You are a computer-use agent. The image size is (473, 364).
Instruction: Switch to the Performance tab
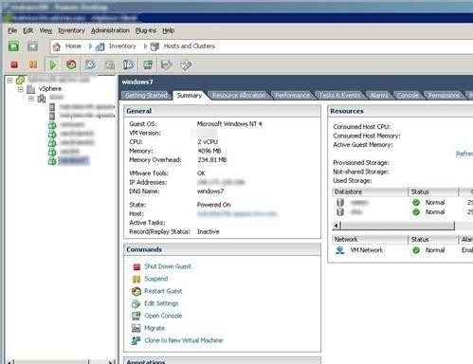click(x=292, y=96)
